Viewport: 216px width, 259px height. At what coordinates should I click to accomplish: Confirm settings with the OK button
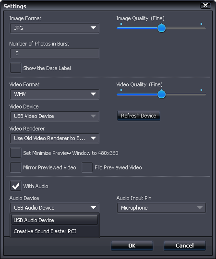pos(132,245)
